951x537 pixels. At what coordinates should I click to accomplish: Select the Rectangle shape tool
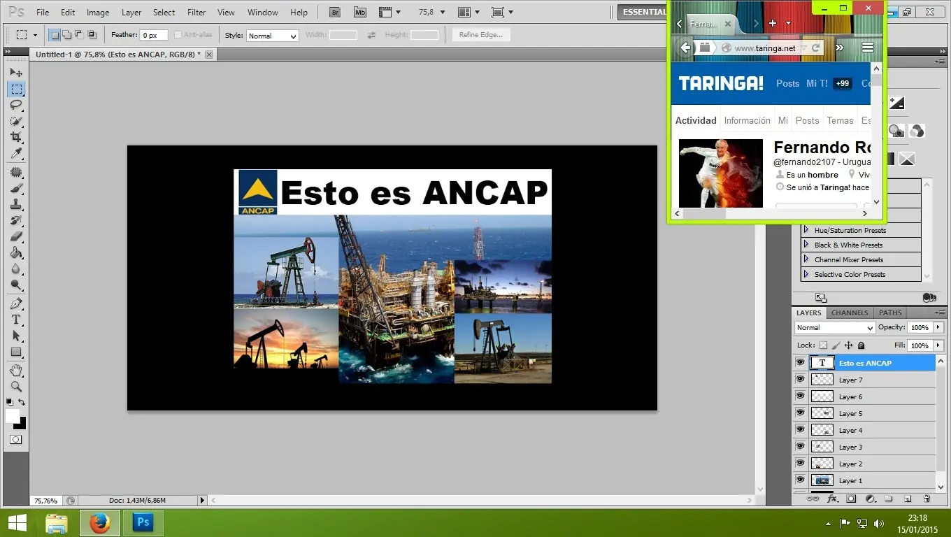click(16, 352)
